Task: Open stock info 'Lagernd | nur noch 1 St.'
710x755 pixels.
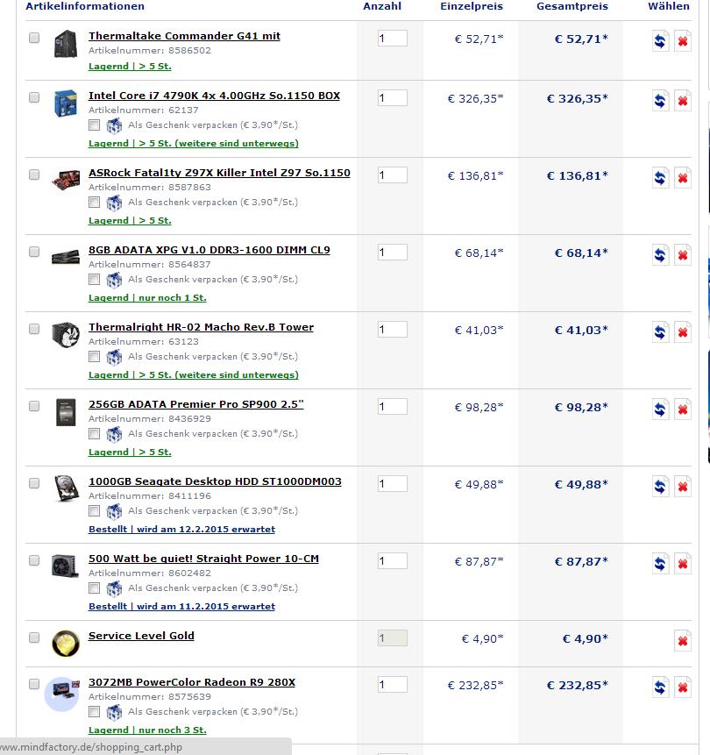Action: (147, 298)
